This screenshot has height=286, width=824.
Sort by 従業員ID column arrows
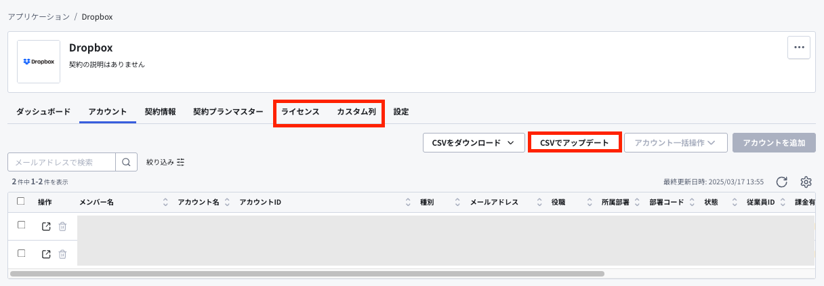point(781,203)
